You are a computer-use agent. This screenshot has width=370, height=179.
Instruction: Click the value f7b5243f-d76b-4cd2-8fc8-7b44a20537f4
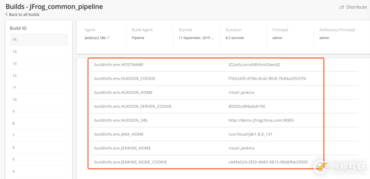click(x=267, y=78)
